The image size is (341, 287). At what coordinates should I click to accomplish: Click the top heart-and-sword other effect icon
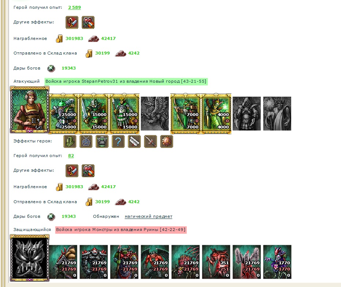coord(88,22)
